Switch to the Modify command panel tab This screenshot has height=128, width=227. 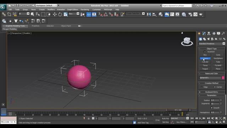coord(204,33)
